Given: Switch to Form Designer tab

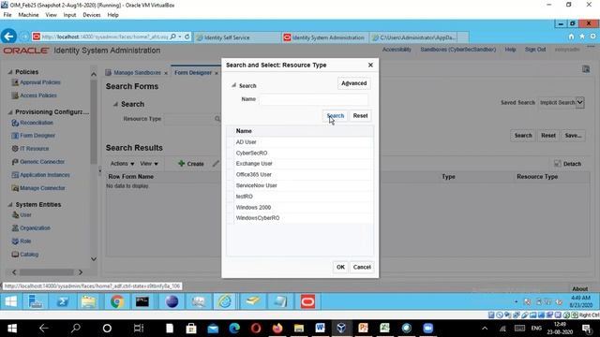Looking at the screenshot, I should click(x=193, y=73).
